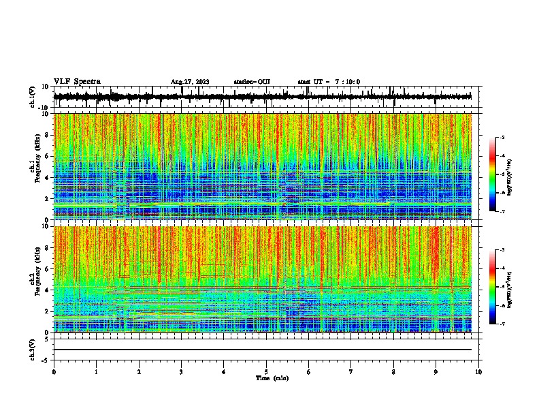Click the "station=OUI" header label
Screen dimensions: 539x417
point(252,82)
